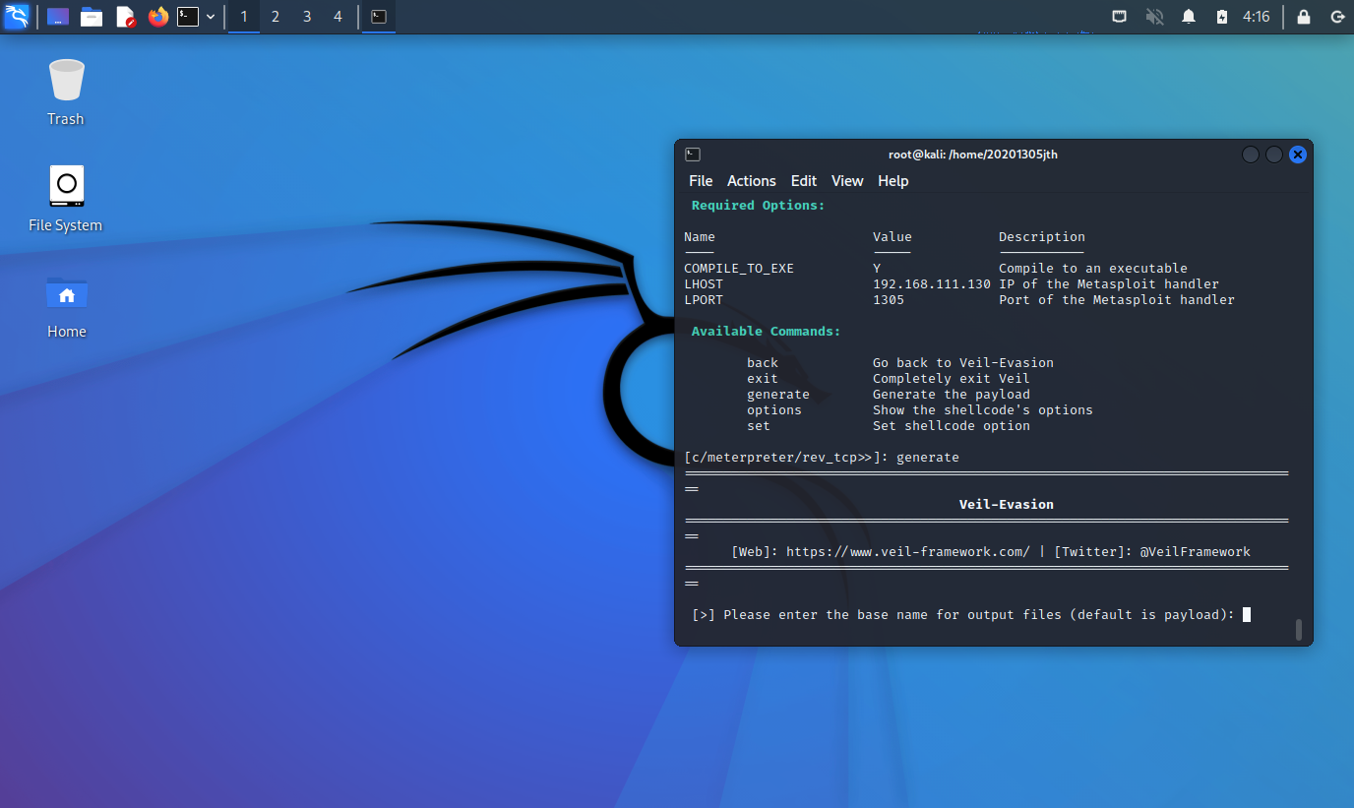Open the notifications bell in the tray

click(1189, 17)
